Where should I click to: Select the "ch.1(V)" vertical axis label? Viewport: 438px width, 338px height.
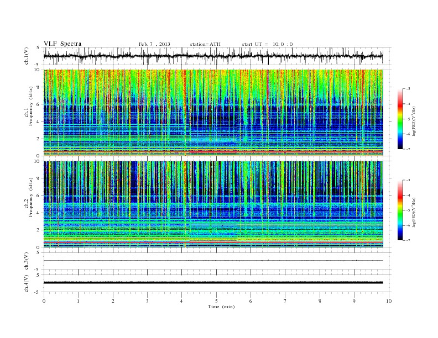click(27, 56)
